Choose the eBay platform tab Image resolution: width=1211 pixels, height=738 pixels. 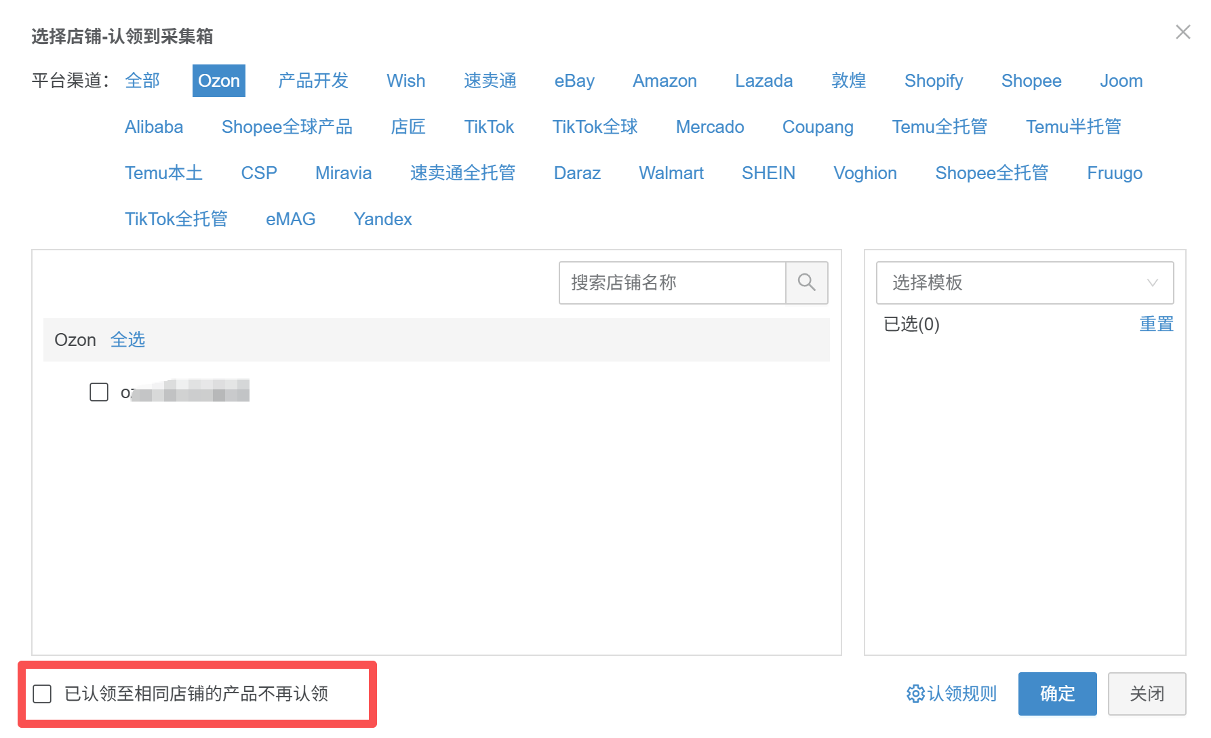(574, 81)
